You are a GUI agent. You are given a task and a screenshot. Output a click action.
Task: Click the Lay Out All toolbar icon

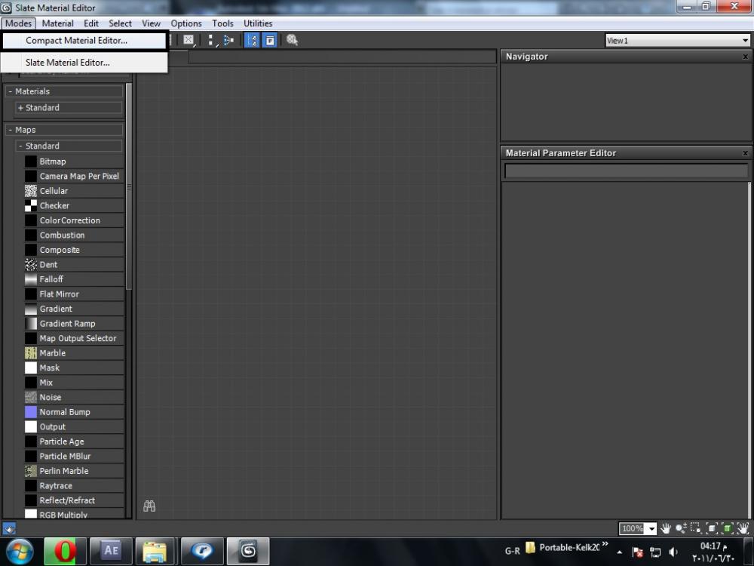212,41
